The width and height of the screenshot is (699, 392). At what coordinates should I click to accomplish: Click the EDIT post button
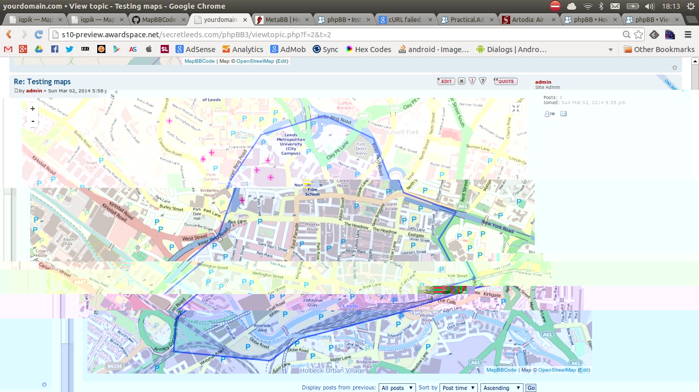[x=446, y=81]
